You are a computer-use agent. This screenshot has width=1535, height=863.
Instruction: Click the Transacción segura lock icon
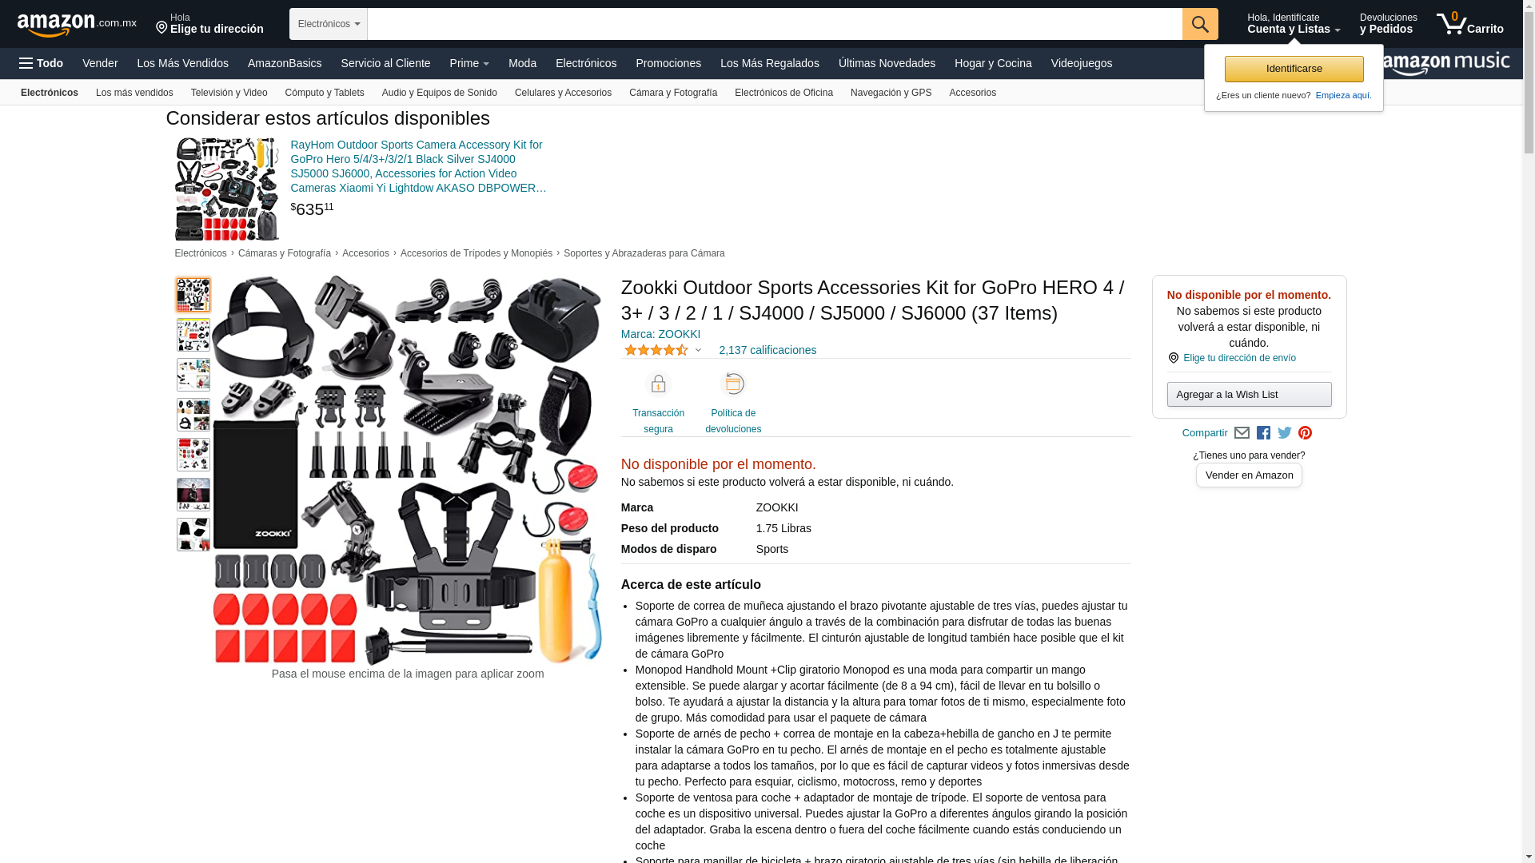[658, 384]
